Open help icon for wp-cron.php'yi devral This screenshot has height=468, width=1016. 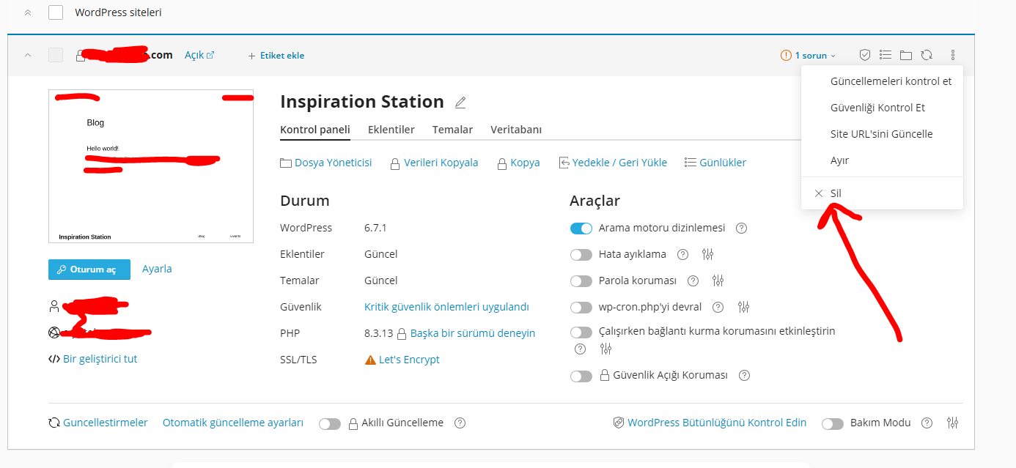click(718, 307)
